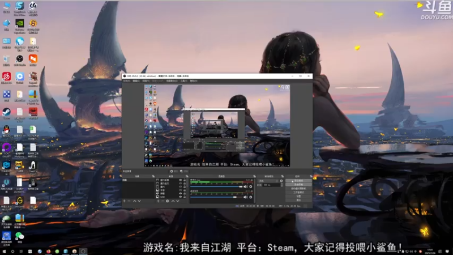The image size is (453, 255).
Task: Mute the Desktop Audio (桌面音频) speaker icon
Action: click(245, 197)
